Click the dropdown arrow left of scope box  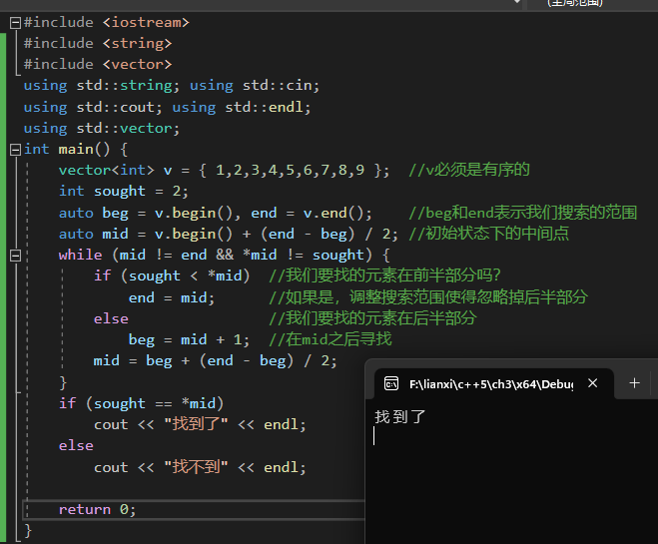click(x=516, y=3)
